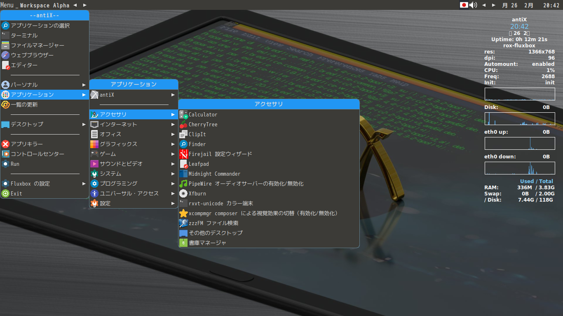
Task: Click the PipeWire music note icon
Action: tap(183, 184)
